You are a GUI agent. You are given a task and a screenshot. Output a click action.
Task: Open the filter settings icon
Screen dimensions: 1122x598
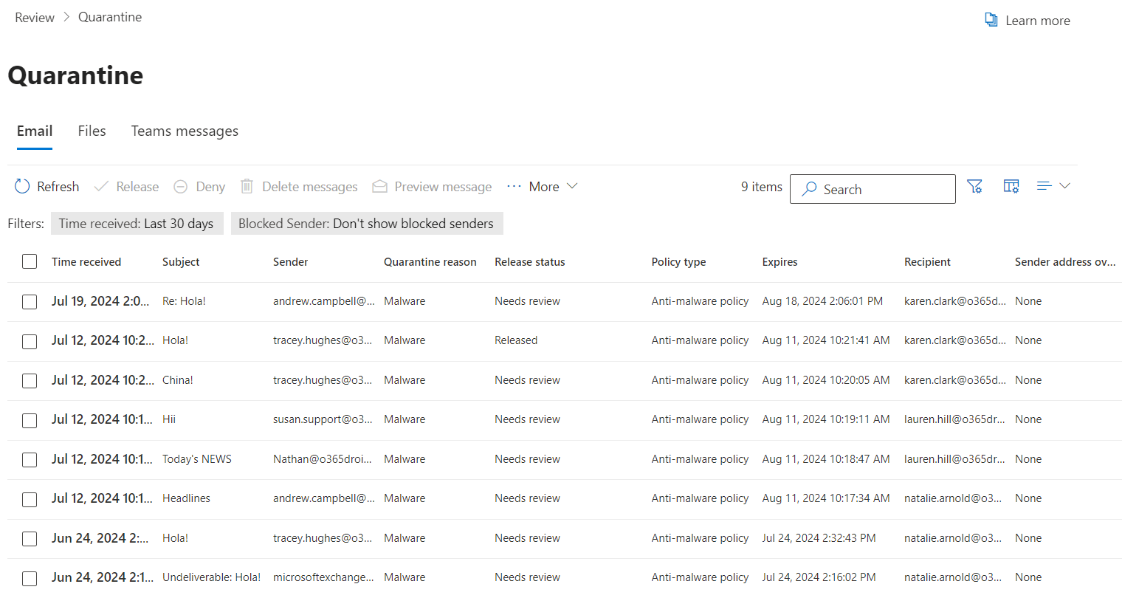click(x=975, y=186)
